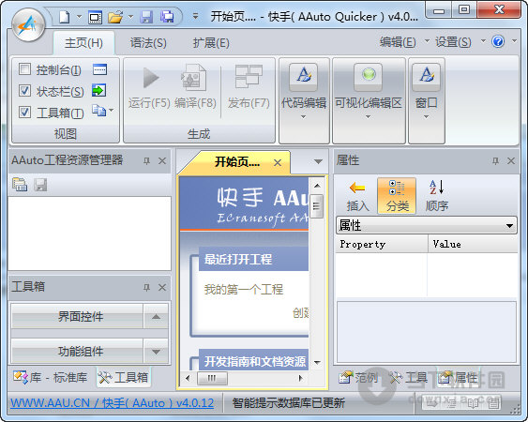Click the 插入 insert arrow in properties

357,196
